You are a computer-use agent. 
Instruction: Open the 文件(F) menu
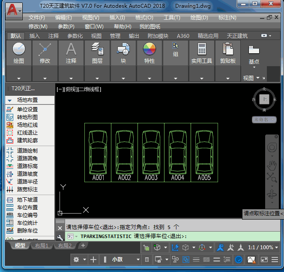(36, 18)
